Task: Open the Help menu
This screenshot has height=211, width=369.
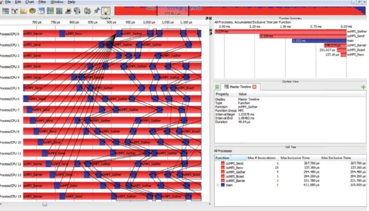Action: coord(72,2)
